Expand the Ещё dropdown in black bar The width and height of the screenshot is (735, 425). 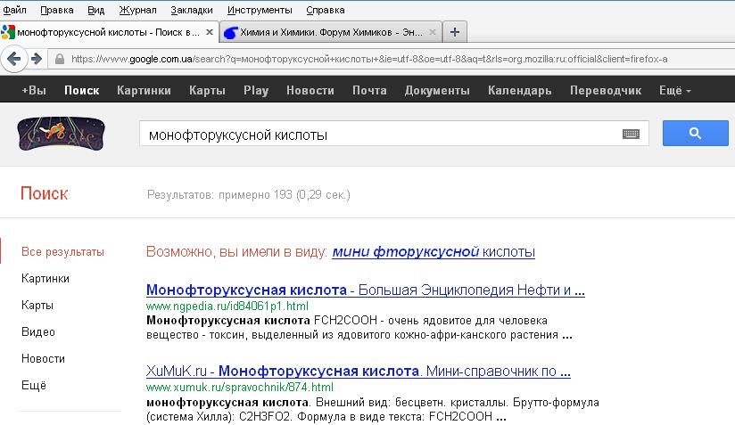pos(674,90)
